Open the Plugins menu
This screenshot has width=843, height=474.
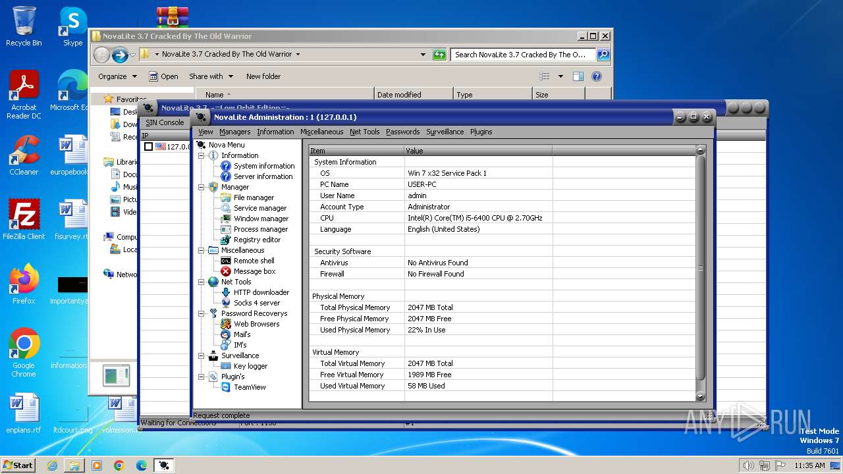[481, 132]
